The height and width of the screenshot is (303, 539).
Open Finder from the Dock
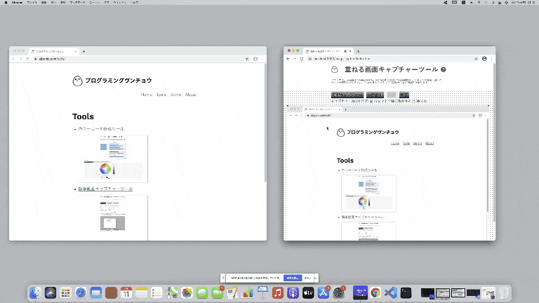[x=35, y=292]
